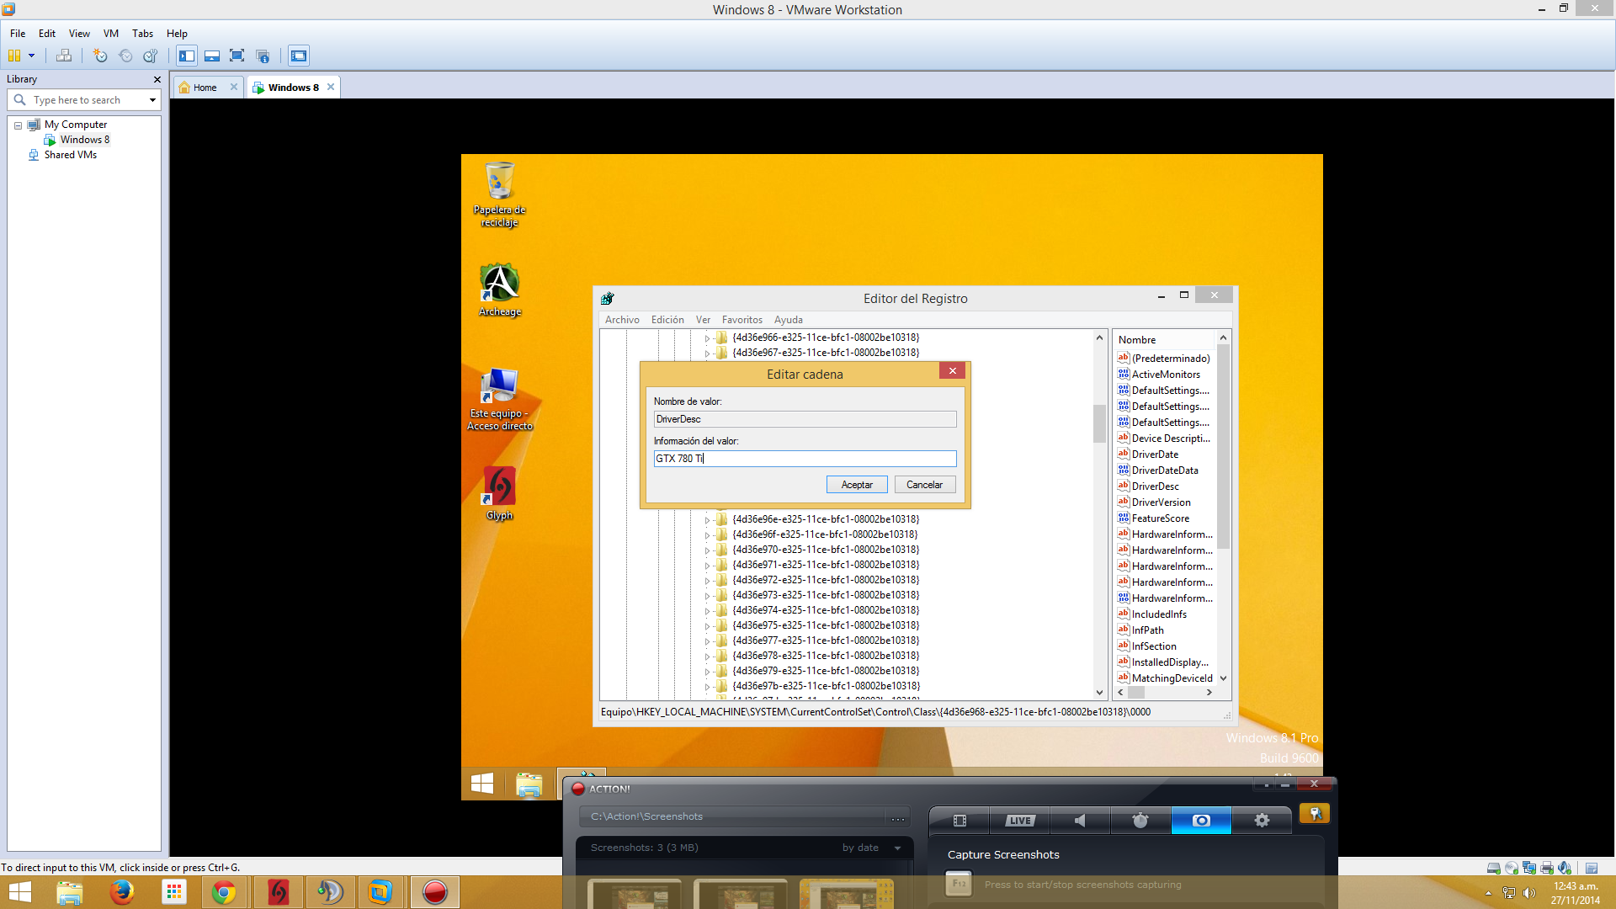Click the 'Información del valor' text field
1616x909 pixels.
click(805, 459)
